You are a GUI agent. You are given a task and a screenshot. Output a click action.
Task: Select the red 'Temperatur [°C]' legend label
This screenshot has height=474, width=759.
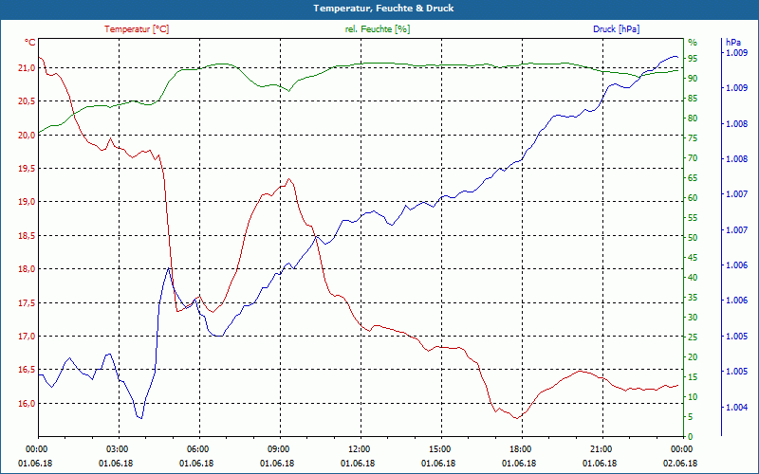pyautogui.click(x=137, y=29)
